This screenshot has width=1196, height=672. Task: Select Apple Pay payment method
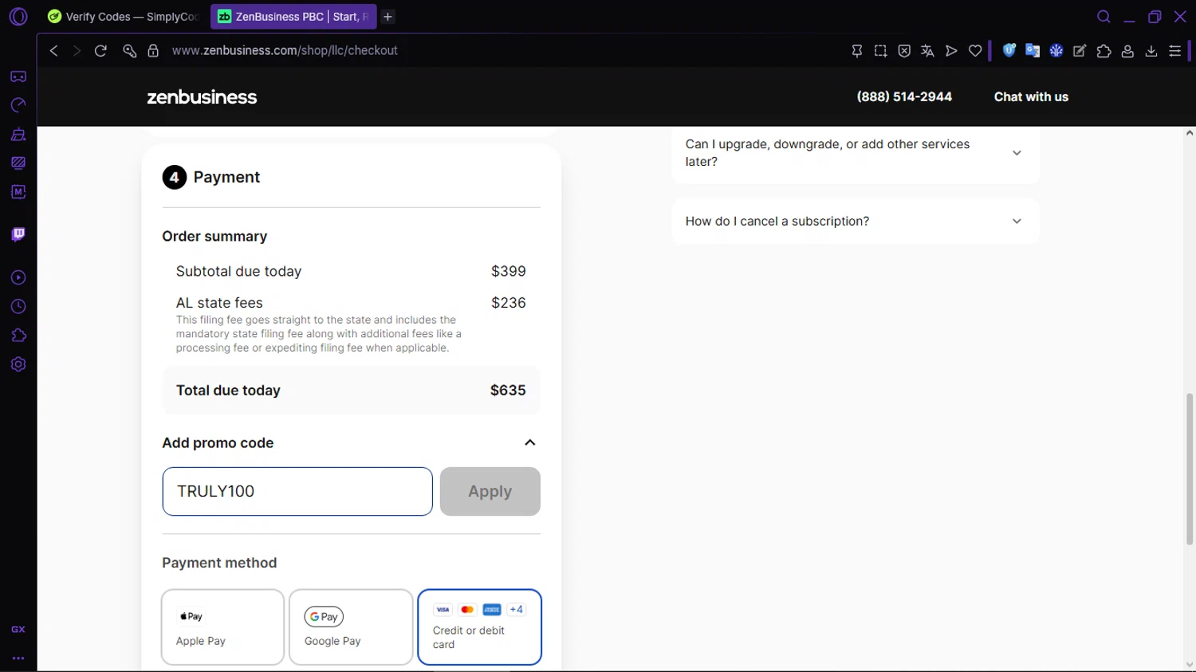[x=222, y=627]
